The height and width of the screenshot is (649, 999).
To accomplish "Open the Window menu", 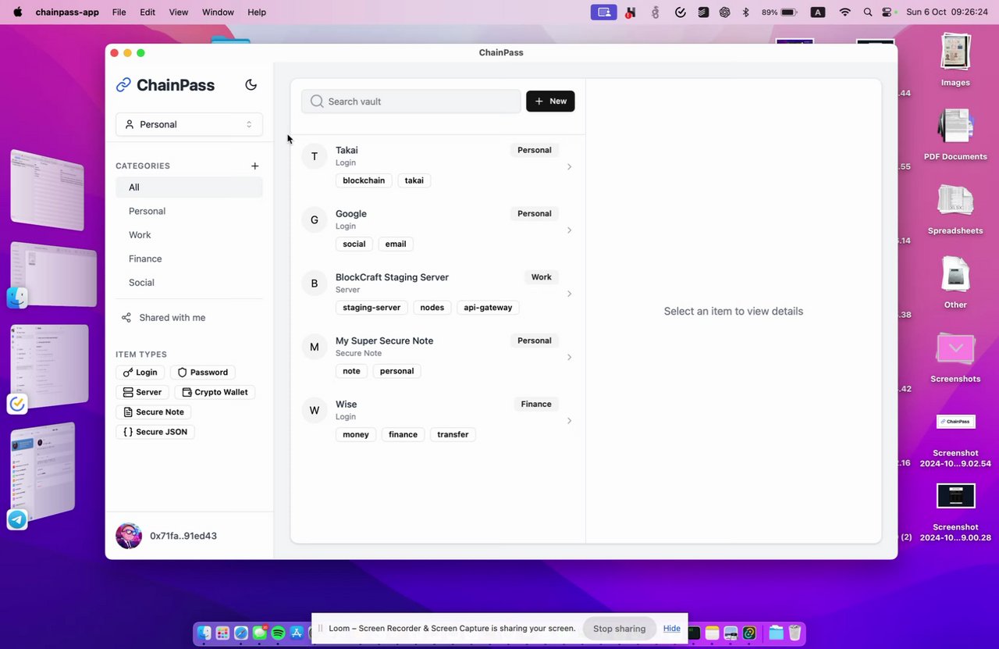I will [218, 12].
